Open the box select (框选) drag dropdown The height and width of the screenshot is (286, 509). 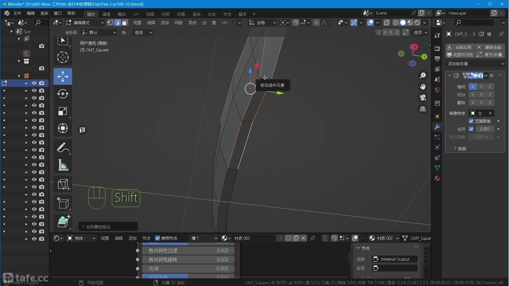click(x=143, y=33)
